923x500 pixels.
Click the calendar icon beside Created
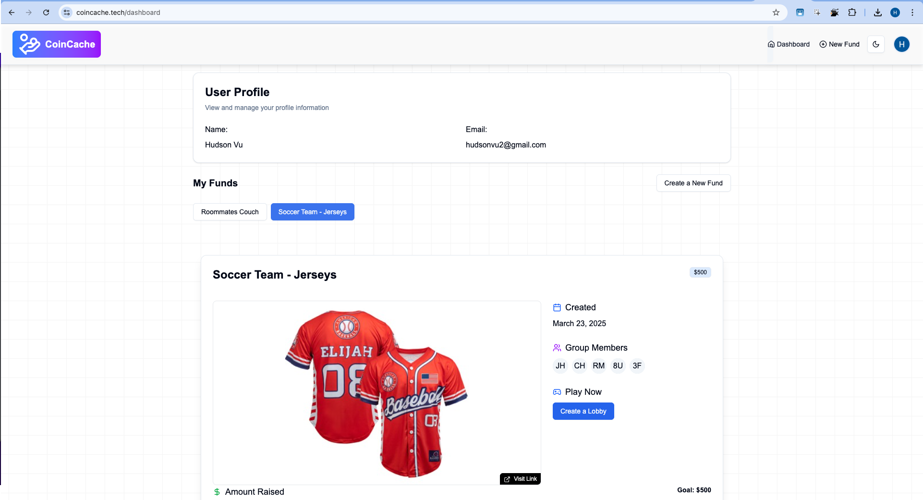(557, 307)
